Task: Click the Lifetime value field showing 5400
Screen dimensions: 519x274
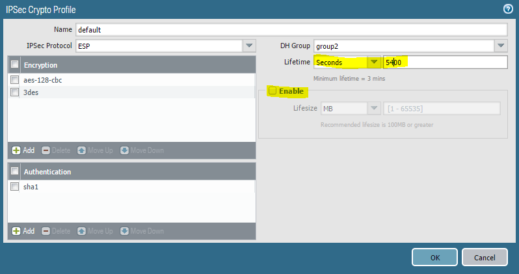Action: point(446,62)
